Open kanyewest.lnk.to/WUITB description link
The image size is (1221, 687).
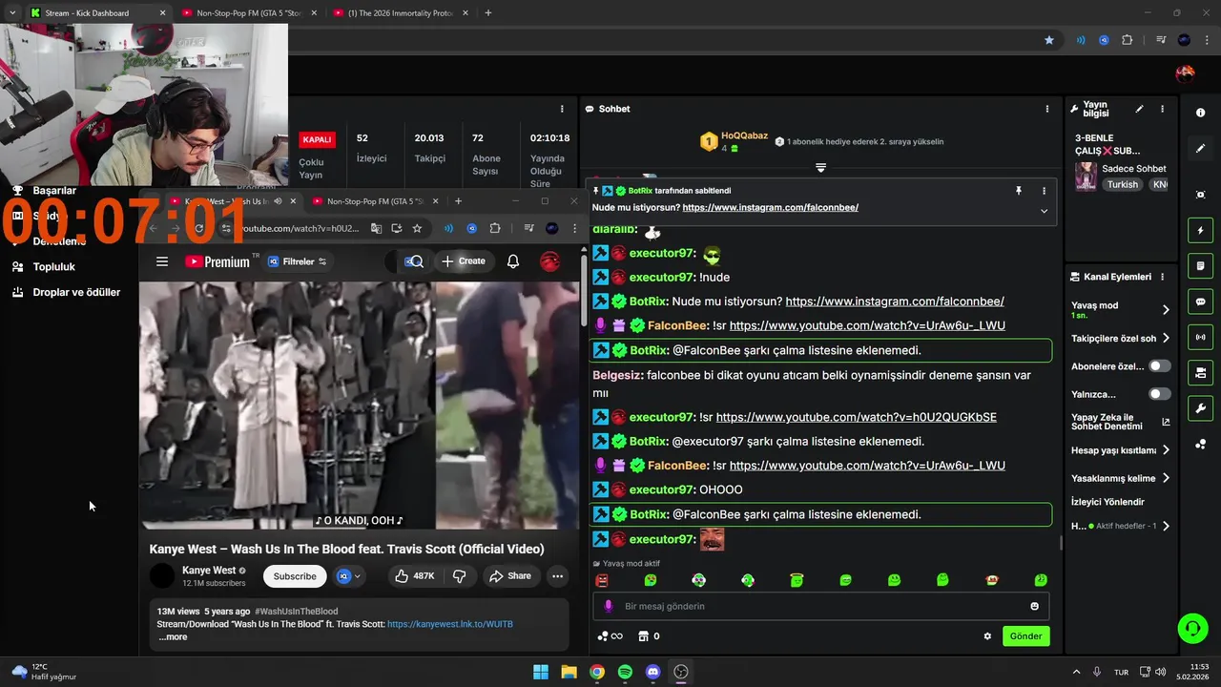point(450,624)
